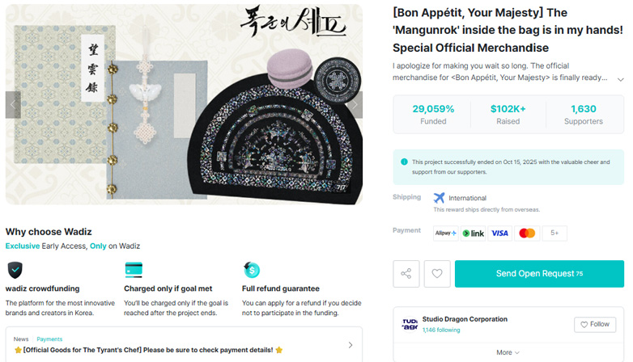The height and width of the screenshot is (362, 633).
Task: Click the heart wishlist icon
Action: [x=437, y=274]
